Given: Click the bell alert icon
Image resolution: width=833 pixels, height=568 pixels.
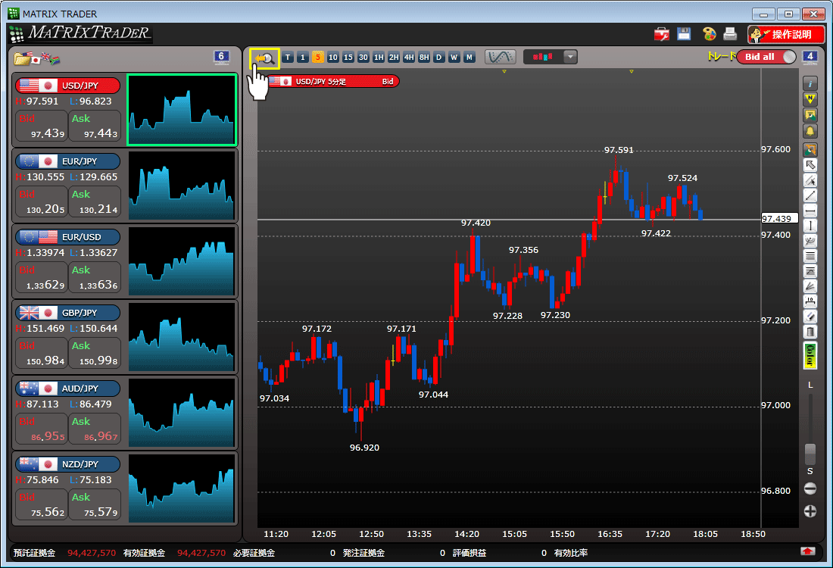Looking at the screenshot, I should point(810,131).
